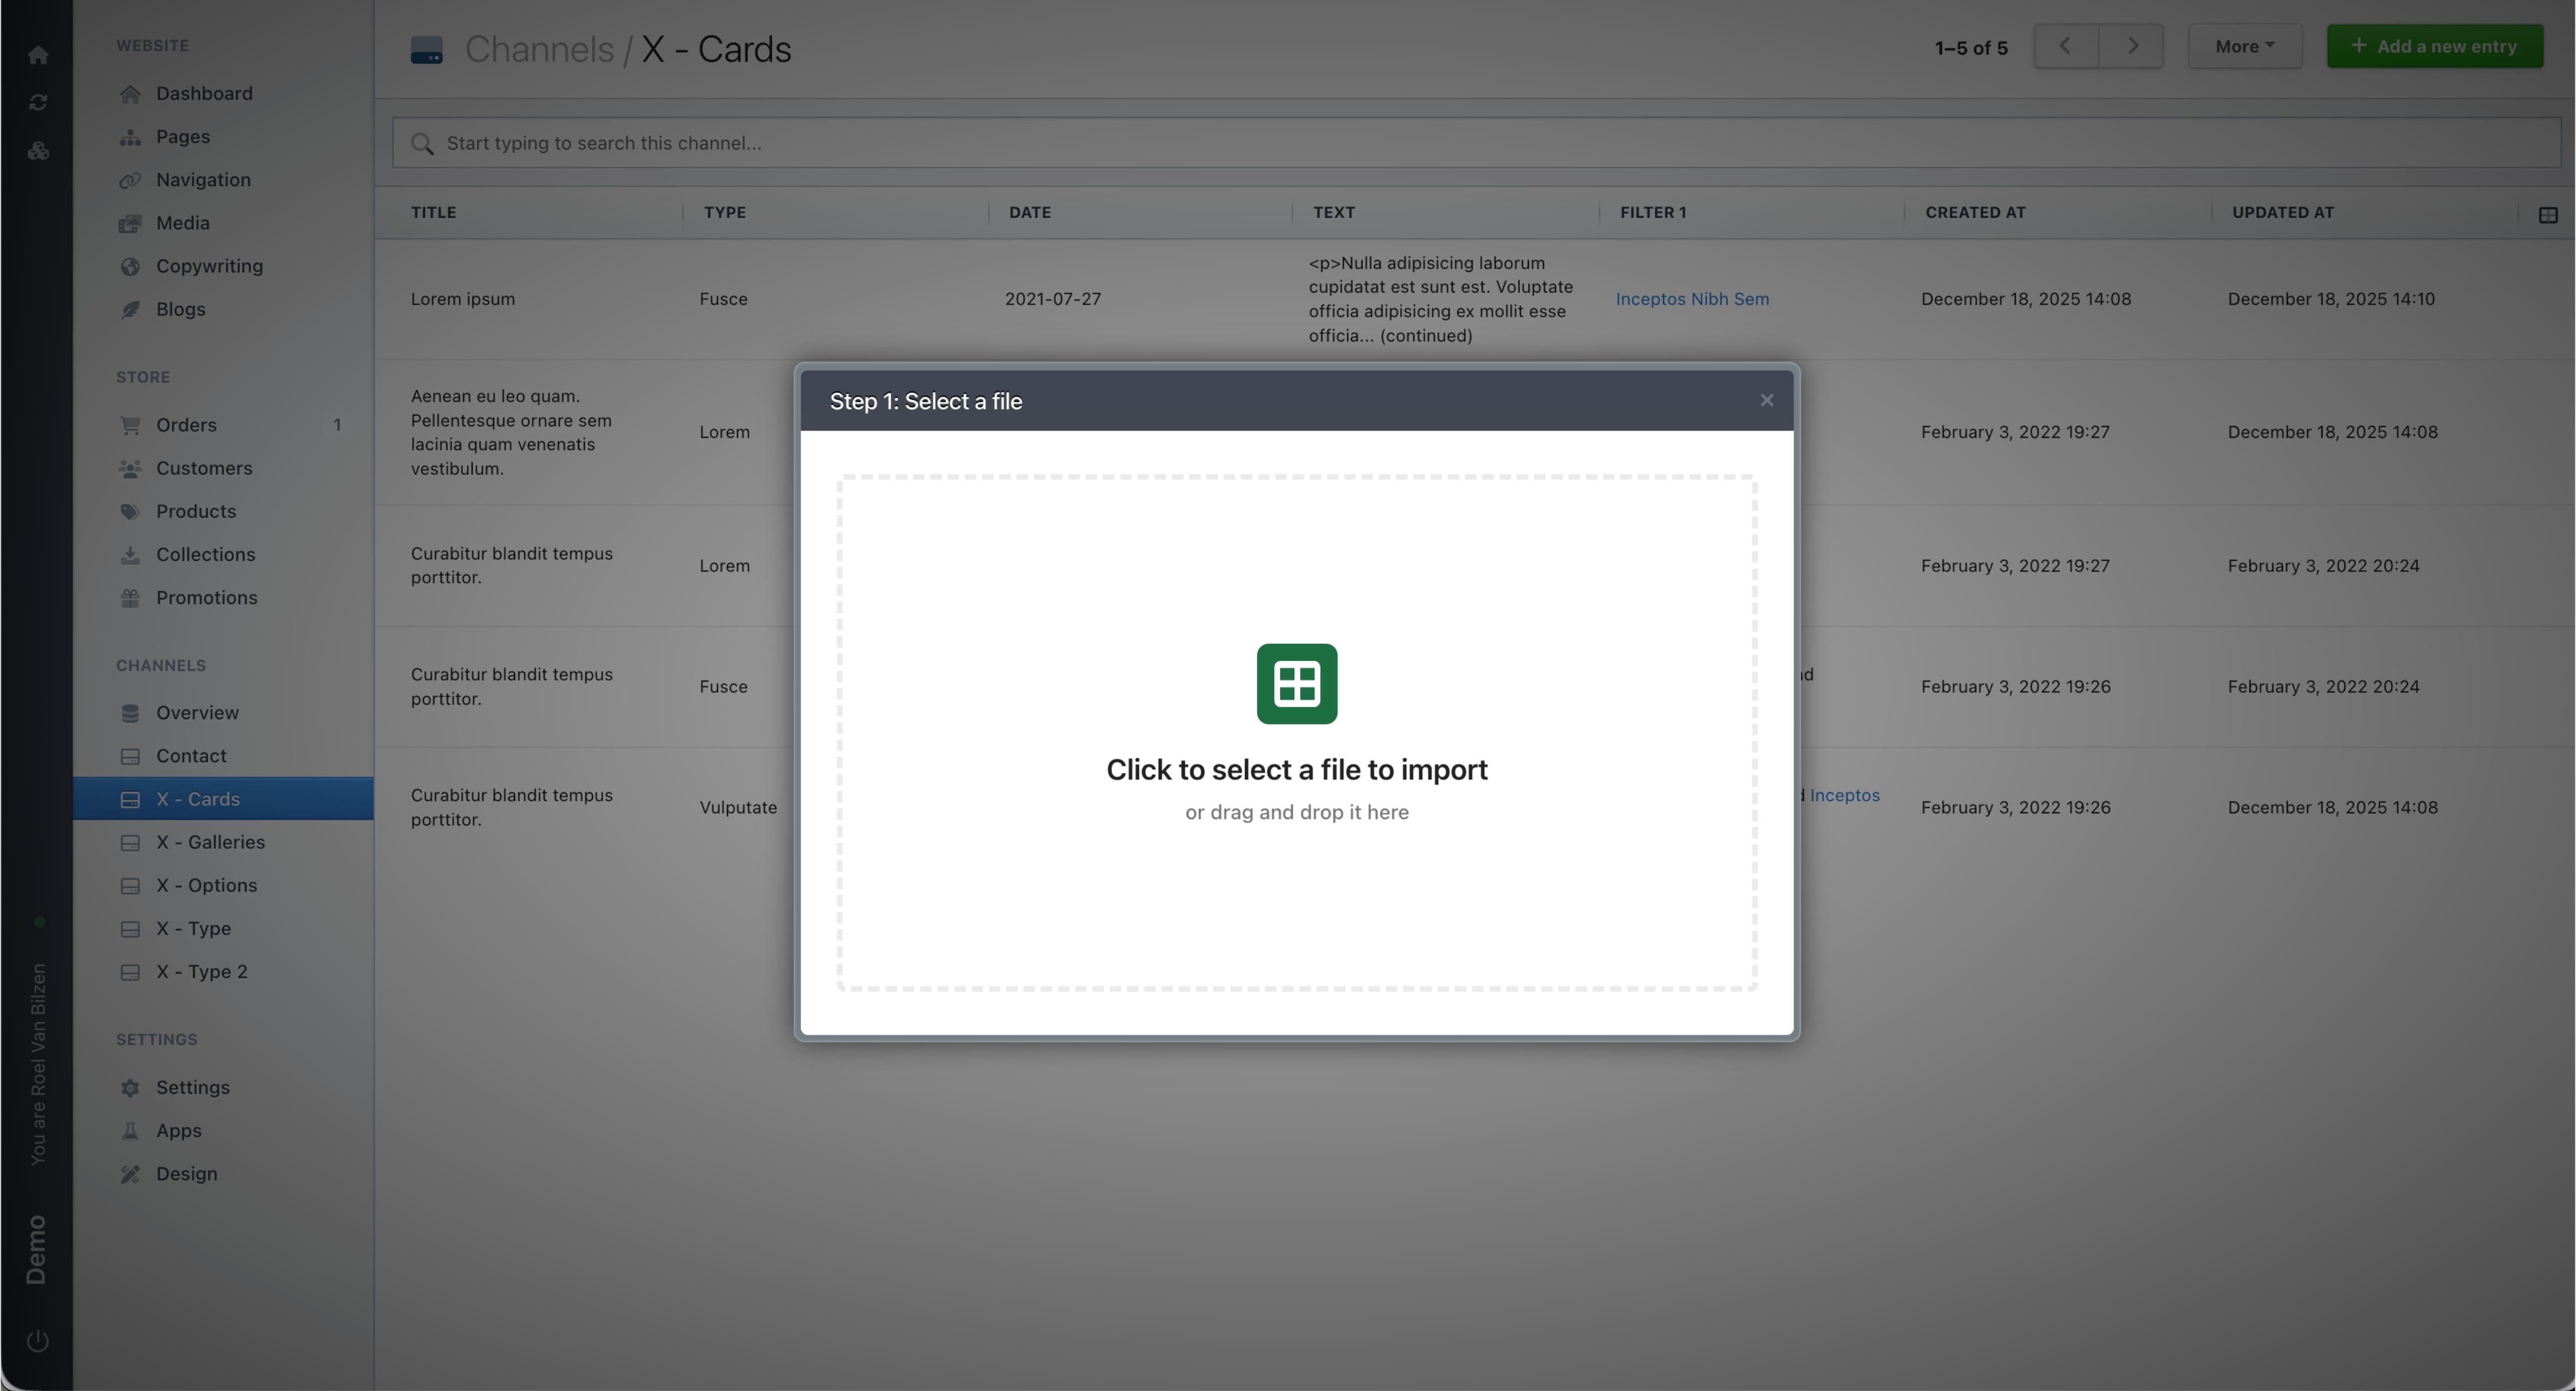The width and height of the screenshot is (2576, 1391).
Task: Click the Orders cart icon
Action: coord(131,425)
